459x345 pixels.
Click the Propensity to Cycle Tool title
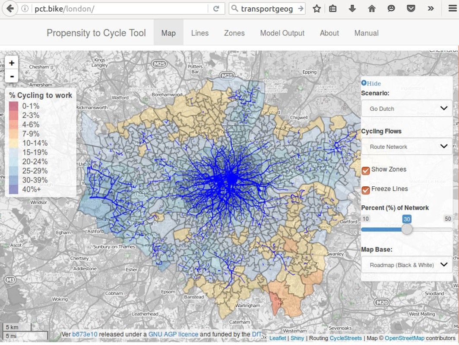point(96,33)
